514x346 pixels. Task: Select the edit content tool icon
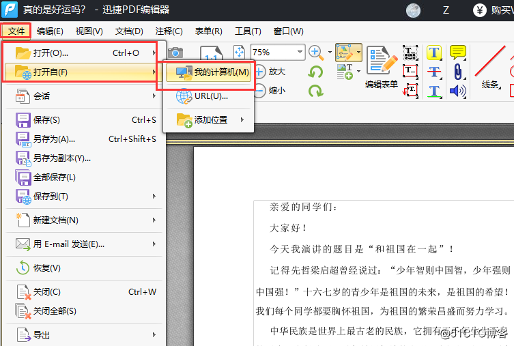pos(345,53)
